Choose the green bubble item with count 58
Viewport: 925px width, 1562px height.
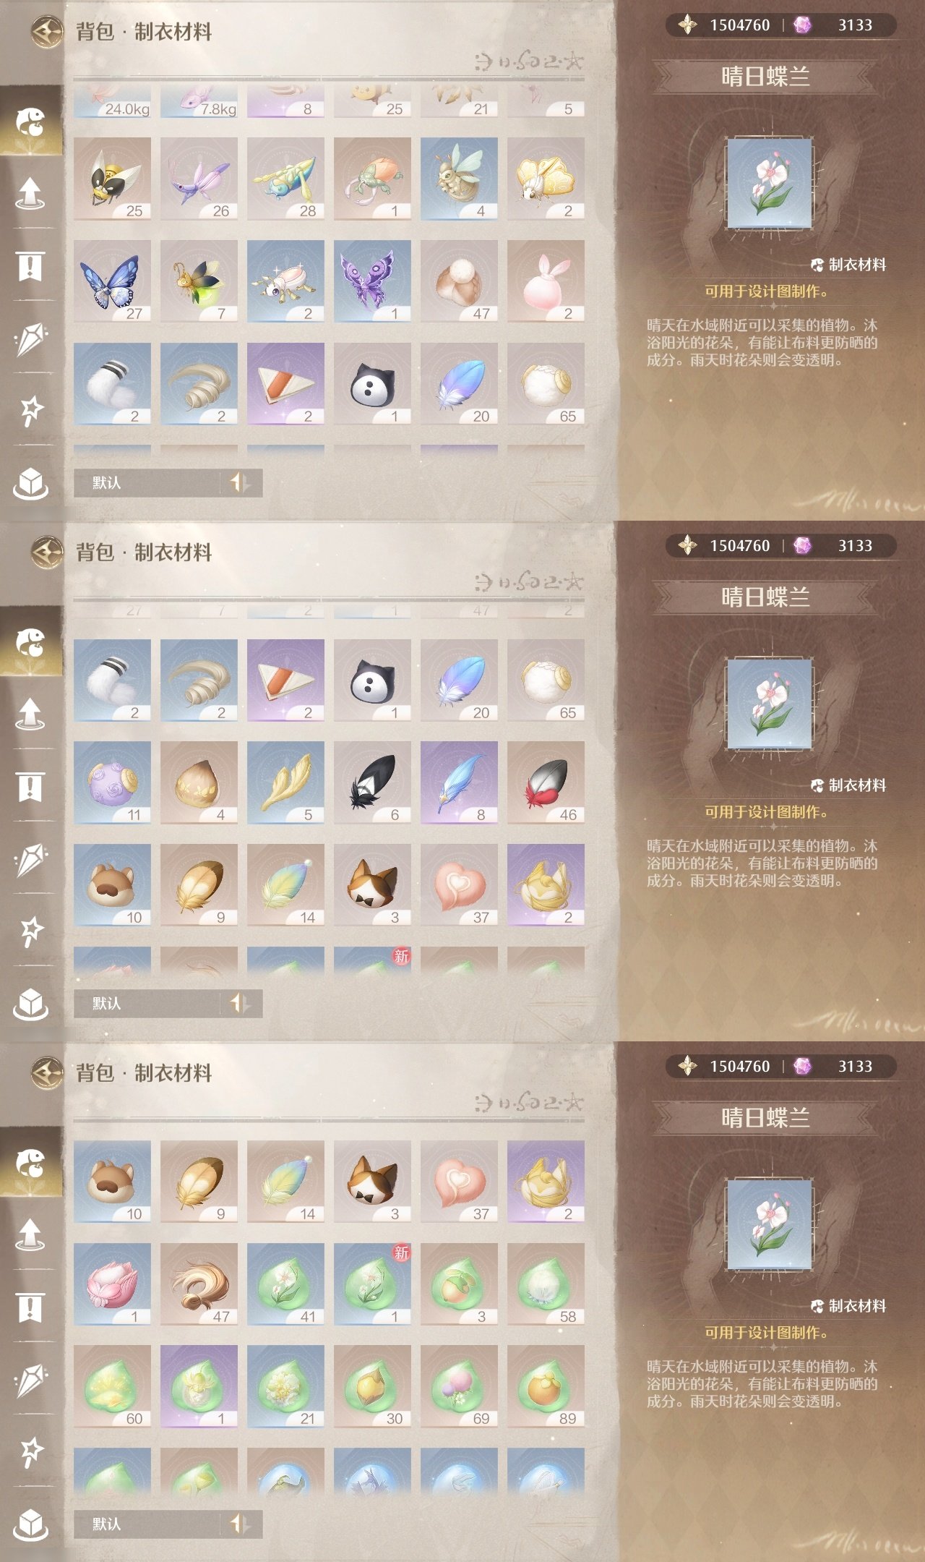click(x=546, y=1284)
